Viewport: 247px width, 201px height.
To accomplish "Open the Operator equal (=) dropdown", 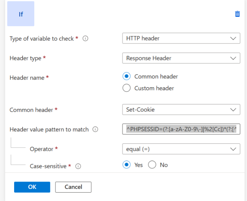I will [181, 149].
